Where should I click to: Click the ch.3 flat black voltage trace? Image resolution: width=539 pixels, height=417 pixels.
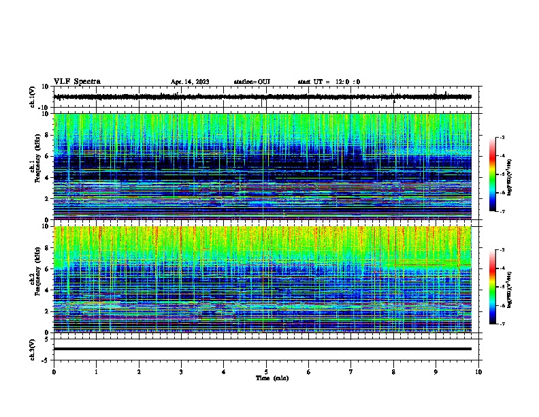tap(262, 349)
